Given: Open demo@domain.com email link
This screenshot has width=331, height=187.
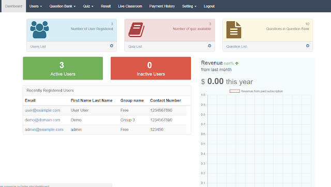Looking at the screenshot, I should tap(42, 120).
